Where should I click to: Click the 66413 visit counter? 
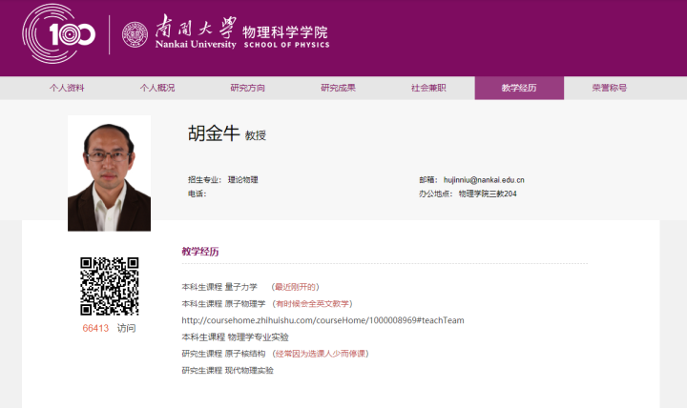[x=95, y=328]
